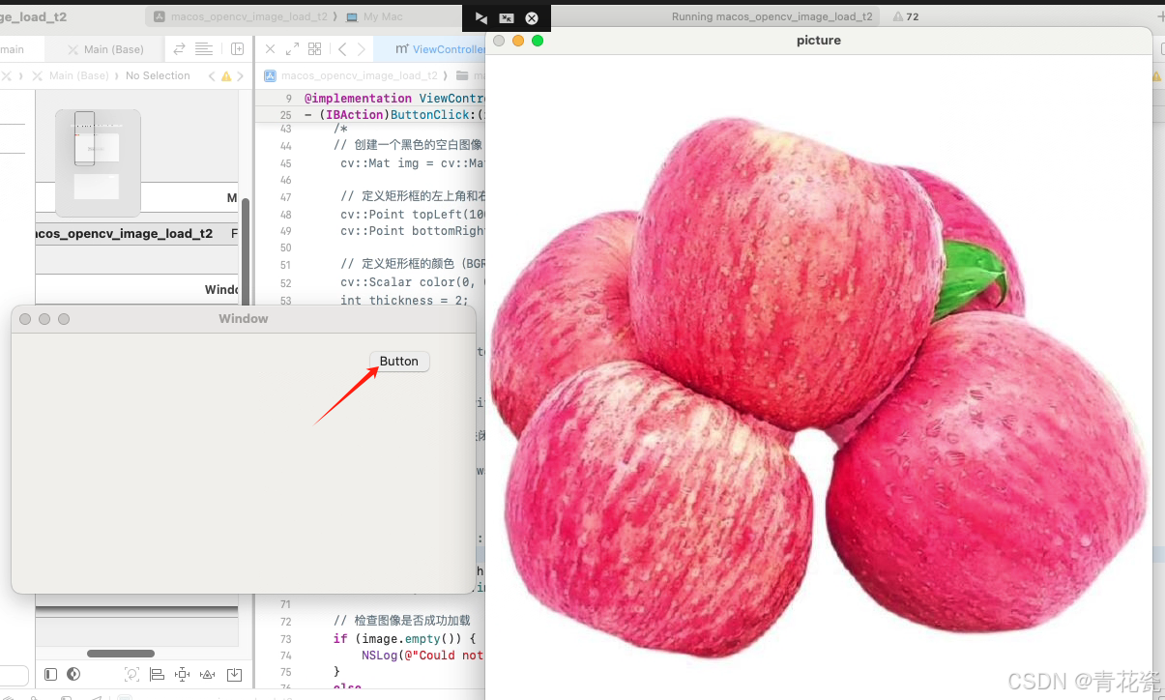The image size is (1165, 700).
Task: Add an editor on the right
Action: [x=237, y=49]
